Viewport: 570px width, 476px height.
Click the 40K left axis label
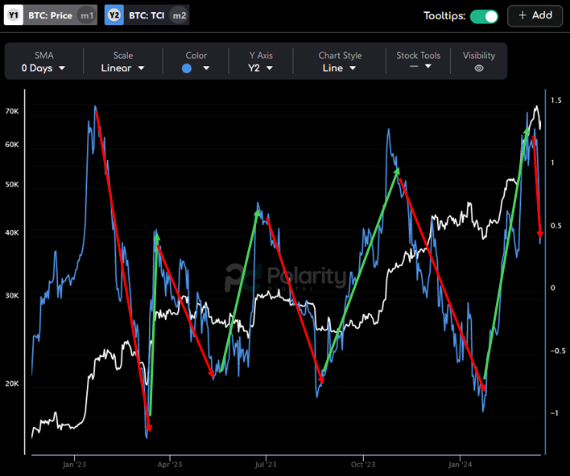click(12, 232)
